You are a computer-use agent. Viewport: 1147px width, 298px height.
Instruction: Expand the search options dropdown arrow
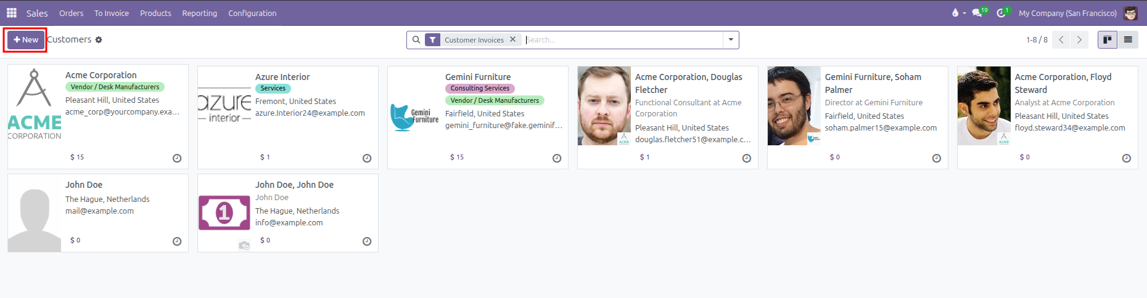coord(731,40)
